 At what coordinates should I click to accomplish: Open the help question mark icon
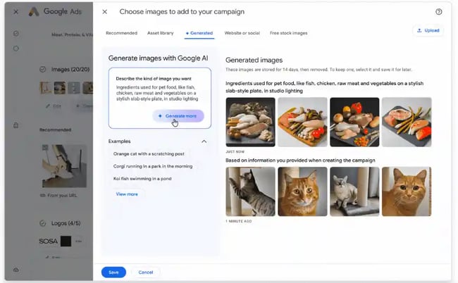[439, 12]
